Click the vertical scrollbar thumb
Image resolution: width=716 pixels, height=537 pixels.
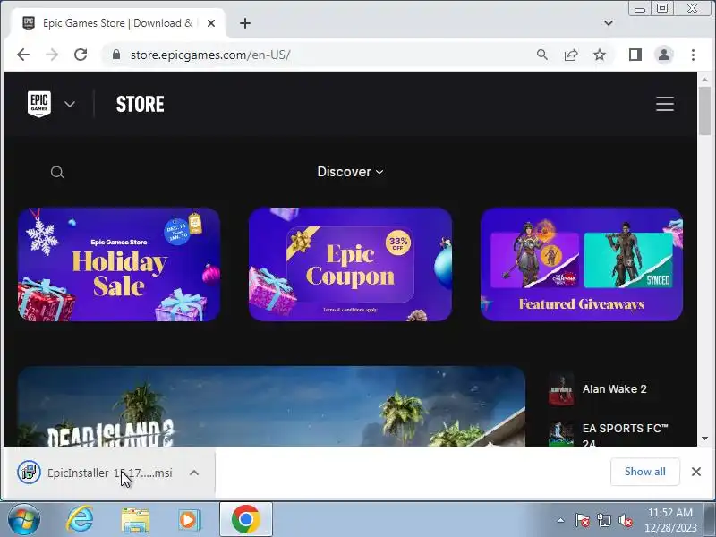pos(704,111)
